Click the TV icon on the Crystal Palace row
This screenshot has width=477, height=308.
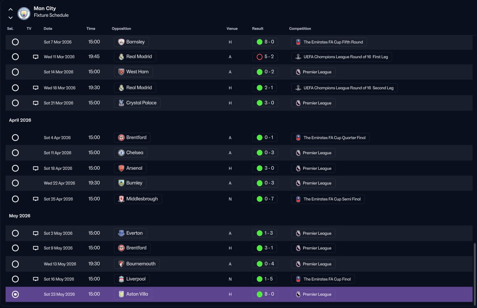coord(35,103)
